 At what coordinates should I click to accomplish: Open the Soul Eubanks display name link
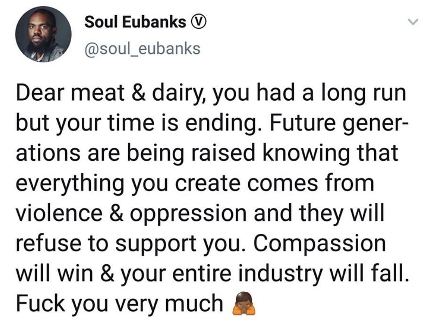coord(135,23)
